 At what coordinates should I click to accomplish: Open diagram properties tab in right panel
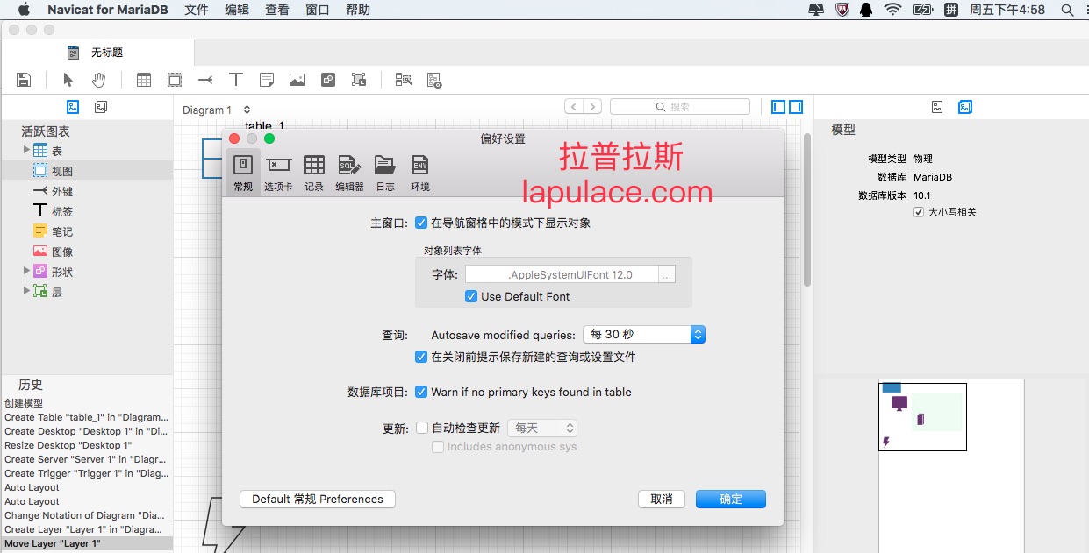click(x=937, y=107)
